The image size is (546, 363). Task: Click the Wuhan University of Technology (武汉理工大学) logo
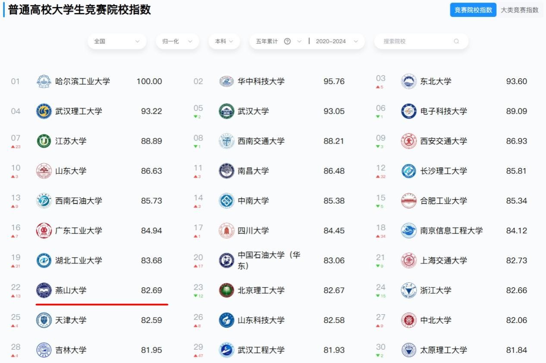(x=44, y=111)
